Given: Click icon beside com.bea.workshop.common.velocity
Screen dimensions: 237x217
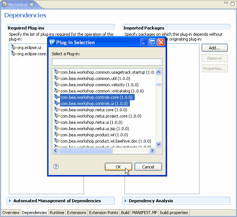Looking at the screenshot, I should pos(57,84).
